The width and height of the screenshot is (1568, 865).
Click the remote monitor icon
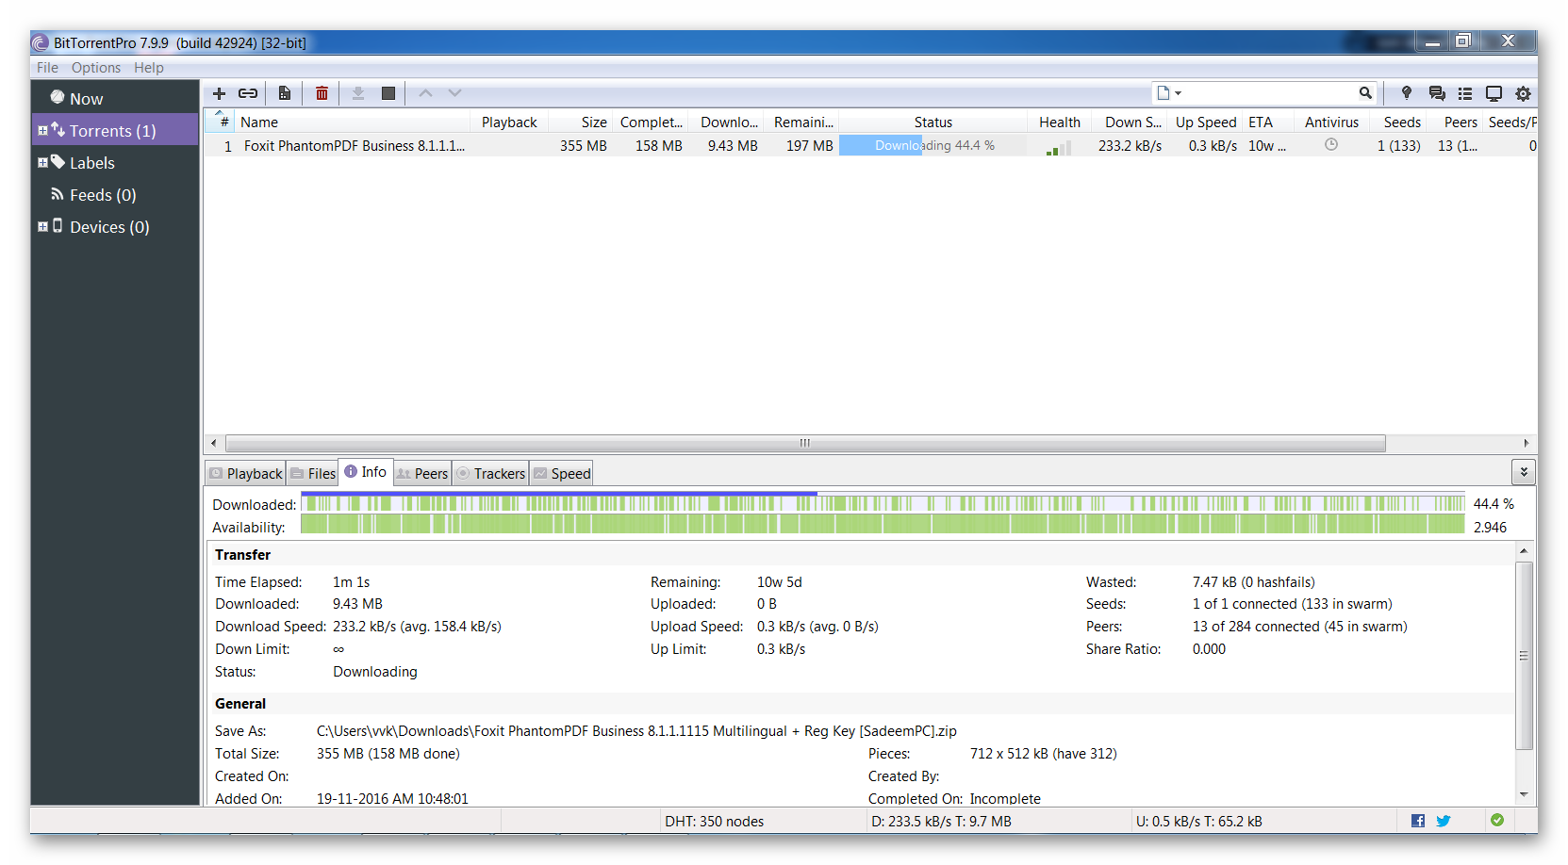tap(1494, 93)
